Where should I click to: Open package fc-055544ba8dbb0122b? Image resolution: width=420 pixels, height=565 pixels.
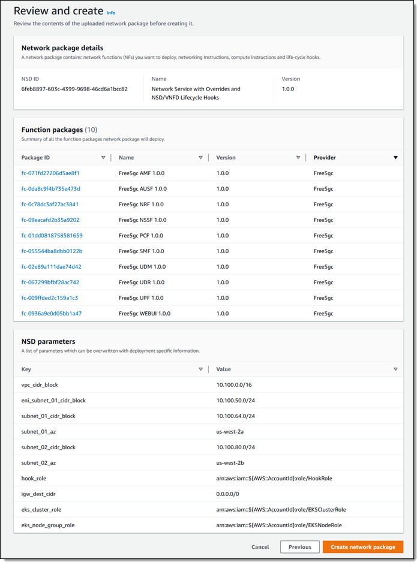[x=52, y=251]
